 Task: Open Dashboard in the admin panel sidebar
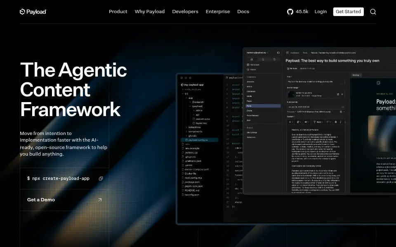[x=253, y=65]
